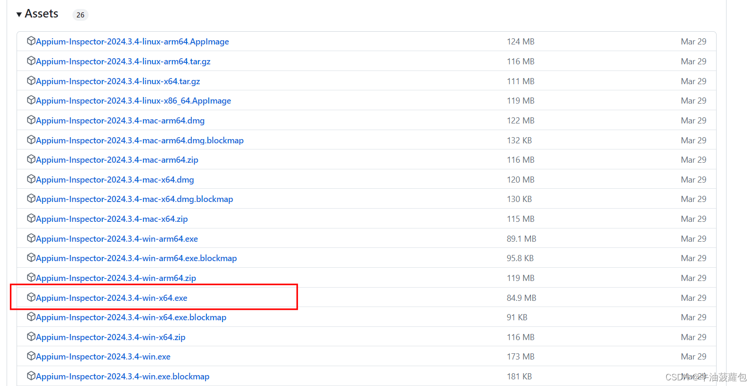This screenshot has width=754, height=386.
Task: Click the 115 MB size value
Action: [x=521, y=219]
